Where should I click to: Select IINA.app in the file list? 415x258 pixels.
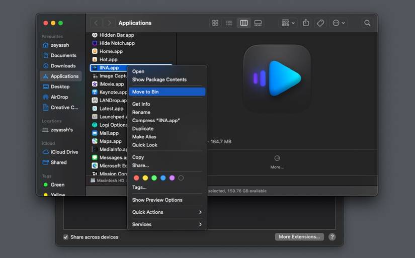109,68
